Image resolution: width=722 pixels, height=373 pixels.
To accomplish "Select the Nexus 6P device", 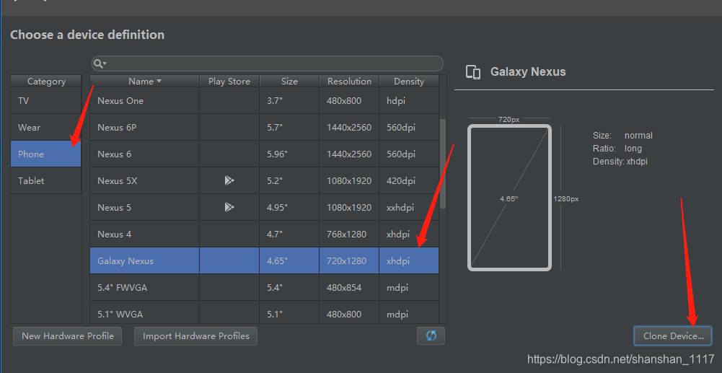I will [x=117, y=127].
